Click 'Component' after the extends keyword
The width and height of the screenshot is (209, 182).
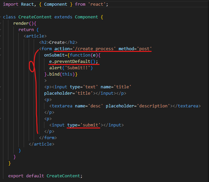(86, 17)
